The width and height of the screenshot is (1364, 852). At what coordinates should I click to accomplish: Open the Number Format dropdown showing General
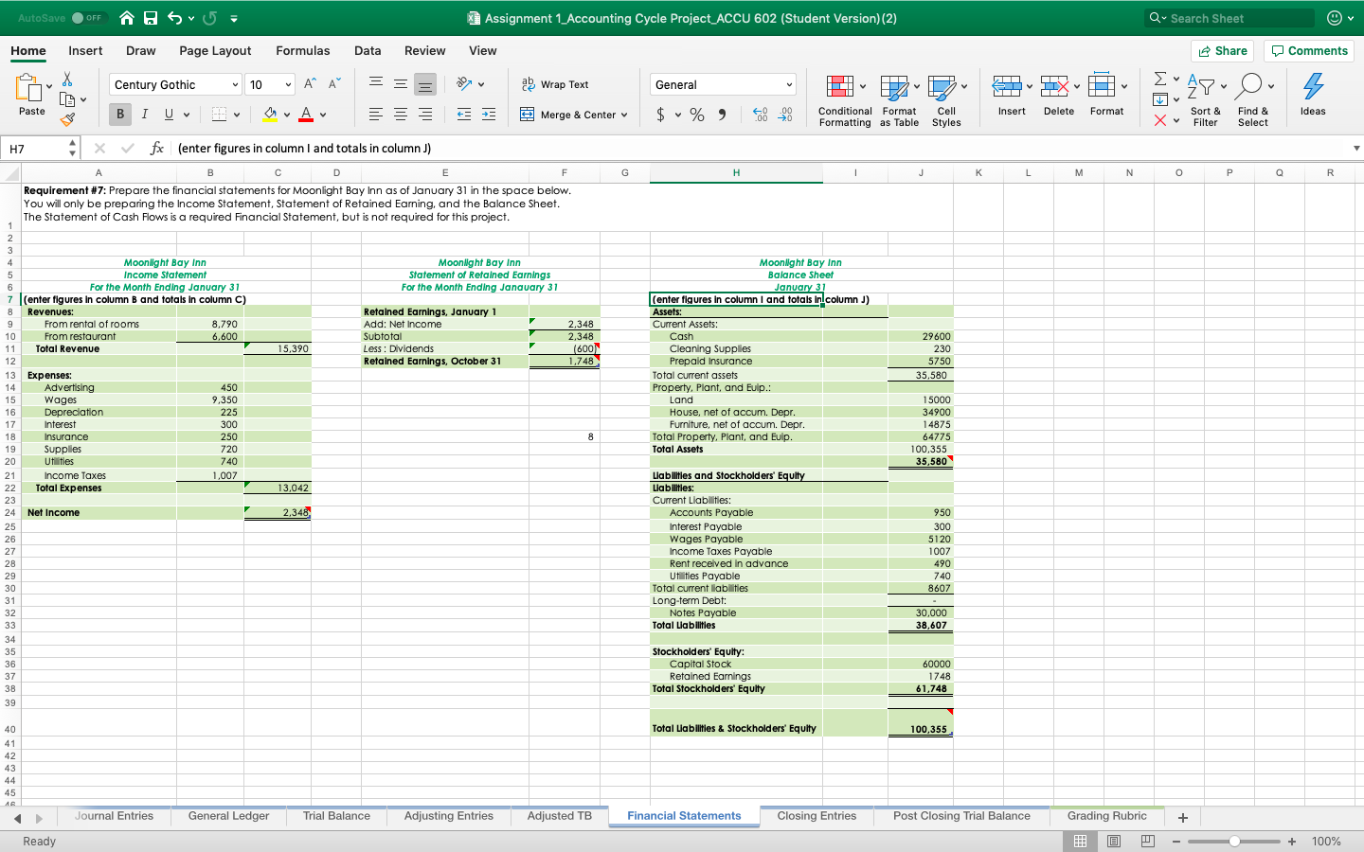722,84
